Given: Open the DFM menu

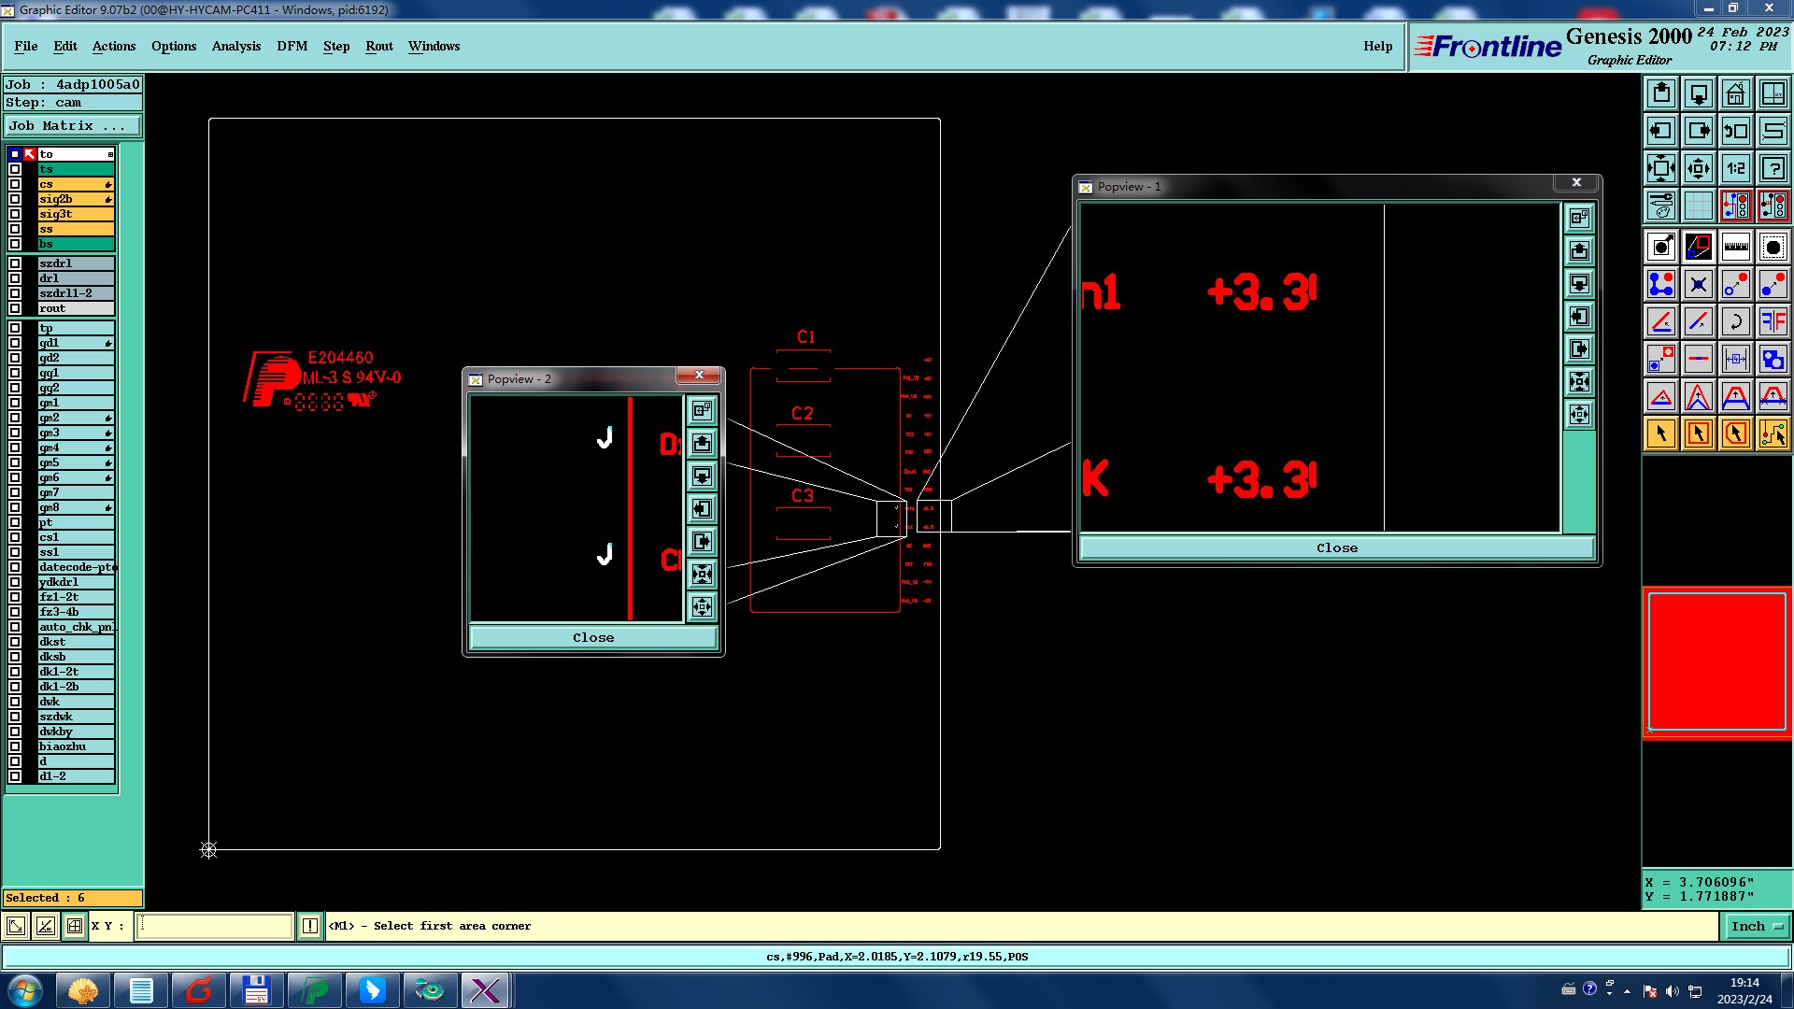Looking at the screenshot, I should 292,46.
